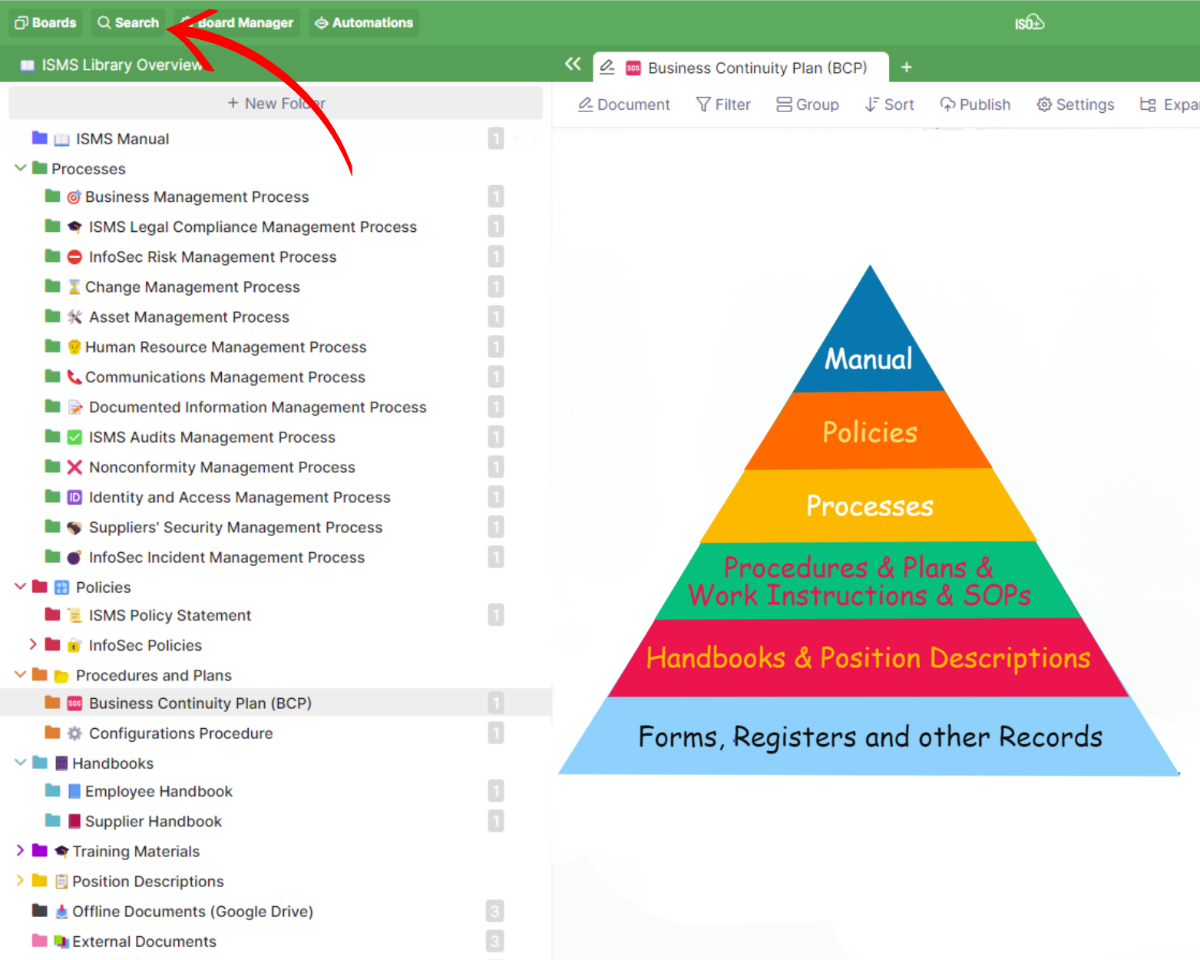Switch to Business Continuity Plan (BCP) tab
This screenshot has width=1200, height=960.
756,68
